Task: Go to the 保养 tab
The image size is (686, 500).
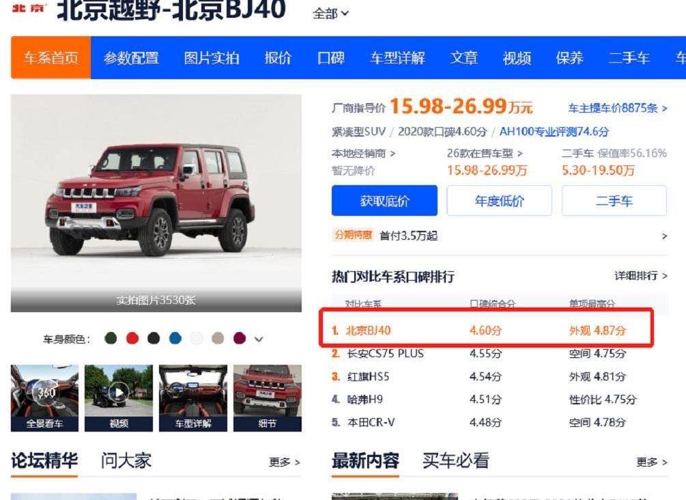Action: pos(570,58)
